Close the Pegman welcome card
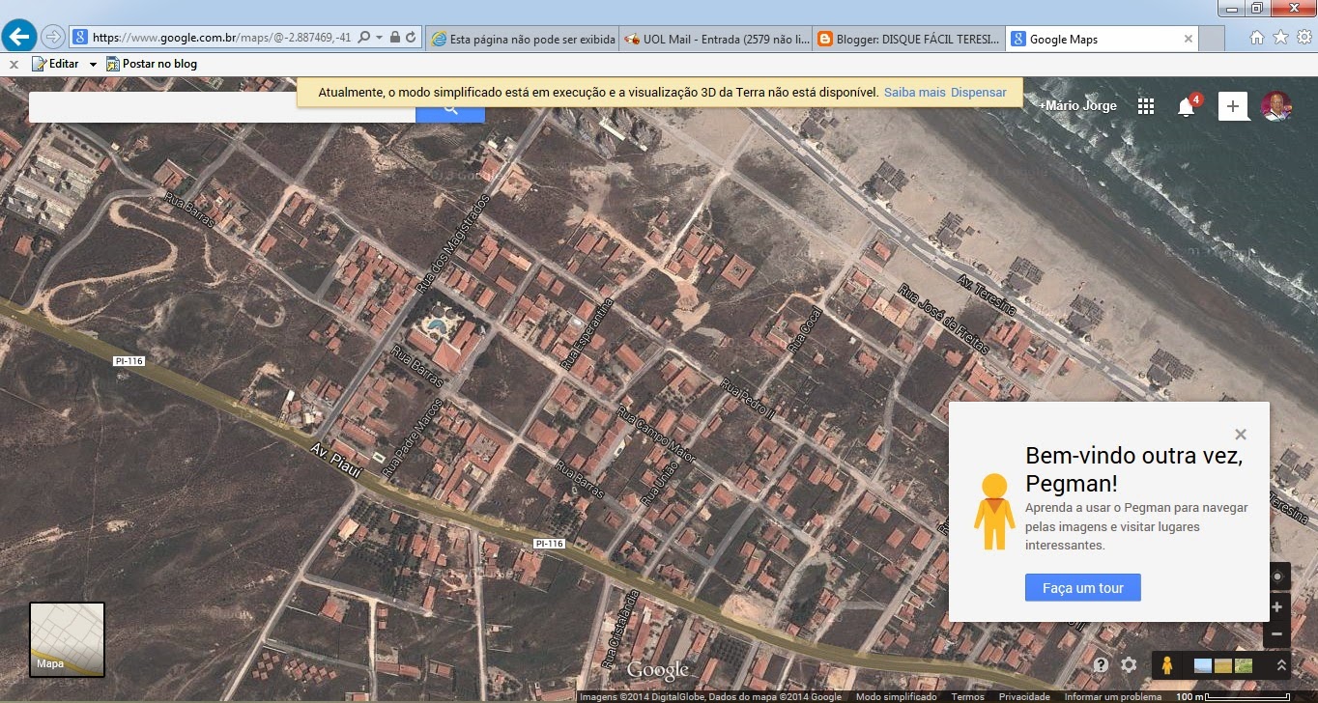The image size is (1318, 703). tap(1241, 435)
